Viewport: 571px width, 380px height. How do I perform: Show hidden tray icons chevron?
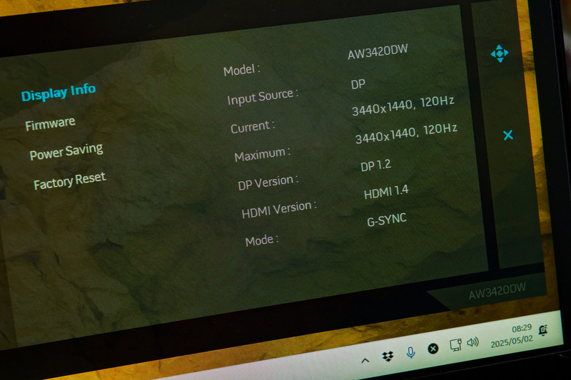coord(365,361)
